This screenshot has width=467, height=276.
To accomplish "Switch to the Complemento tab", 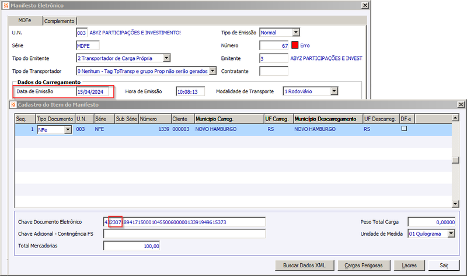I will click(60, 21).
